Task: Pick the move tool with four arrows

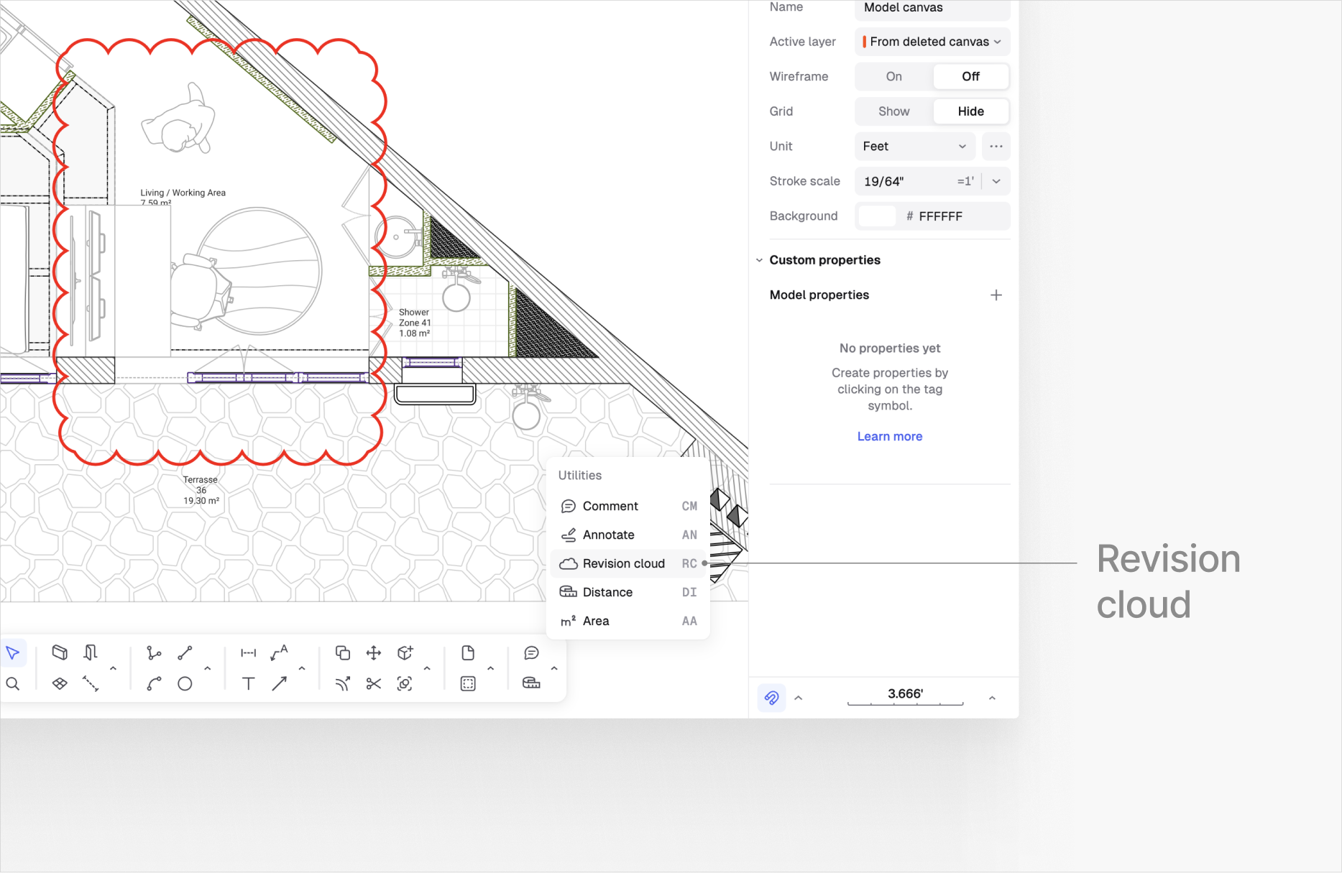Action: click(x=373, y=652)
